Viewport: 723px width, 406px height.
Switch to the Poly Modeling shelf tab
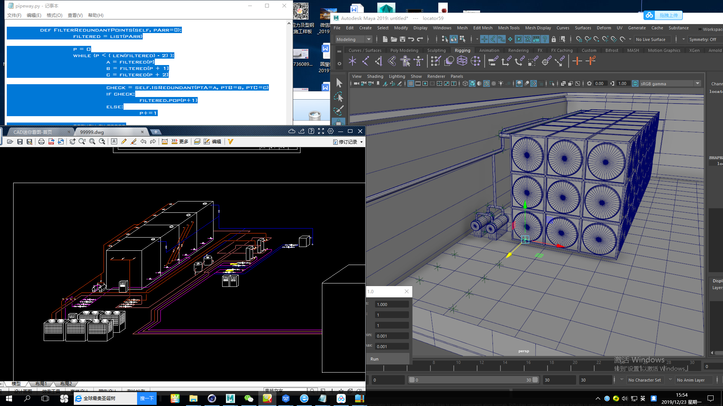[x=404, y=50]
